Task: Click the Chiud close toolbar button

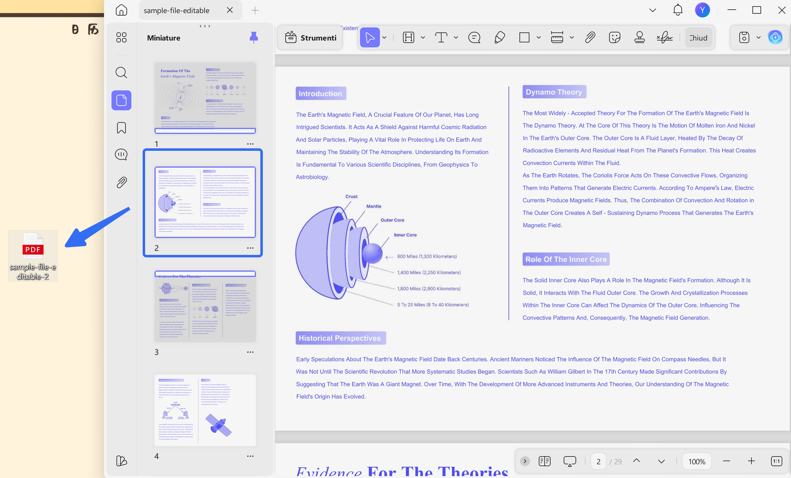Action: click(698, 38)
